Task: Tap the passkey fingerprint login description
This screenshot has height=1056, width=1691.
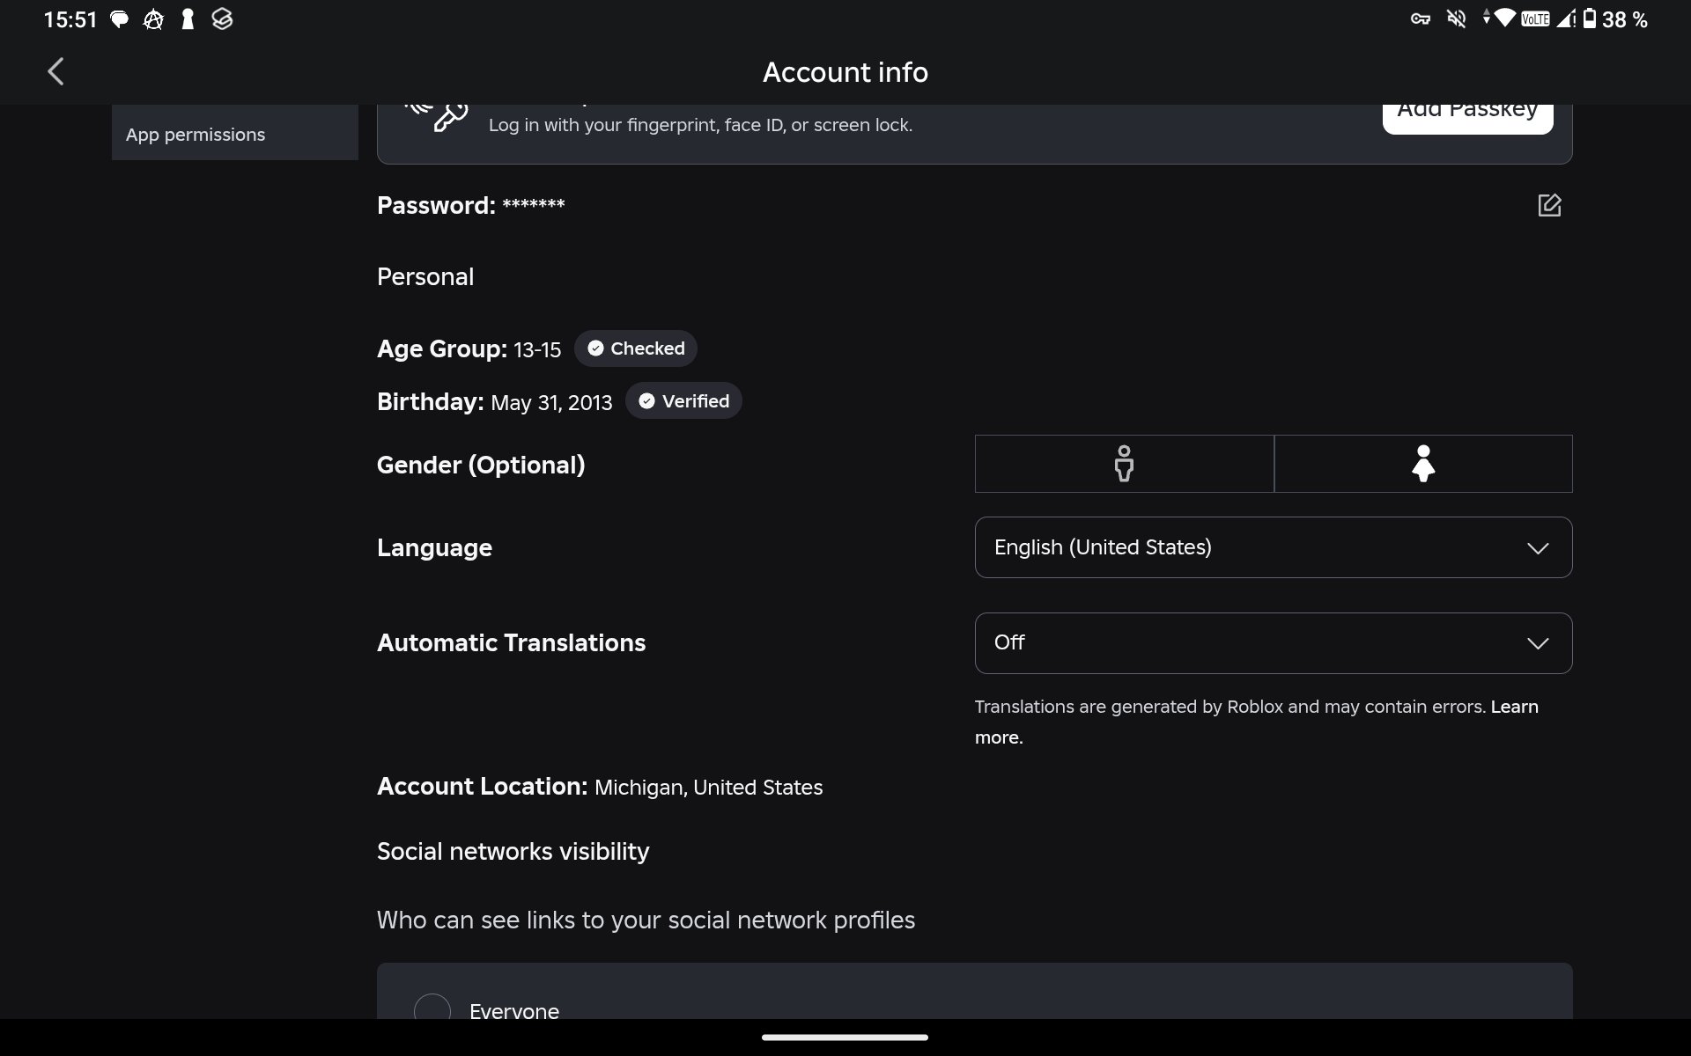Action: 701,125
